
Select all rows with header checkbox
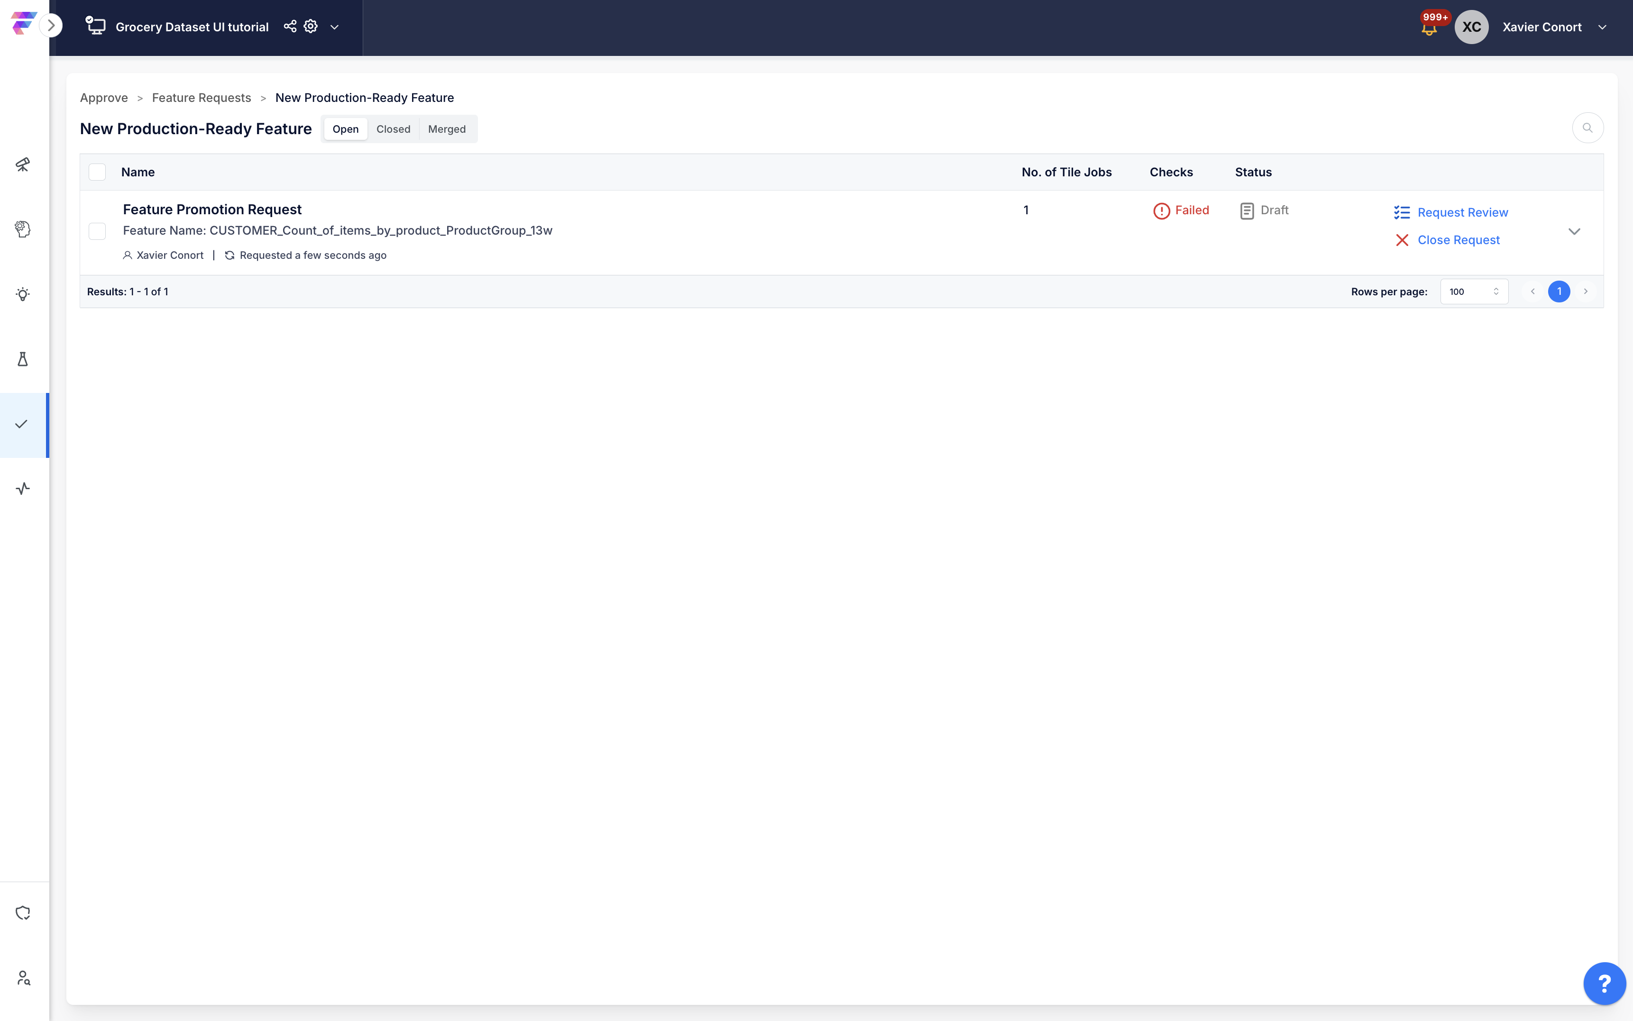(x=97, y=172)
